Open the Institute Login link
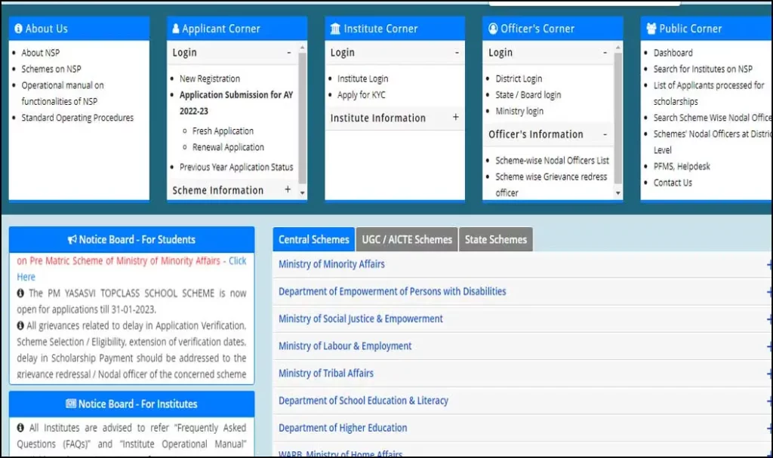 362,78
